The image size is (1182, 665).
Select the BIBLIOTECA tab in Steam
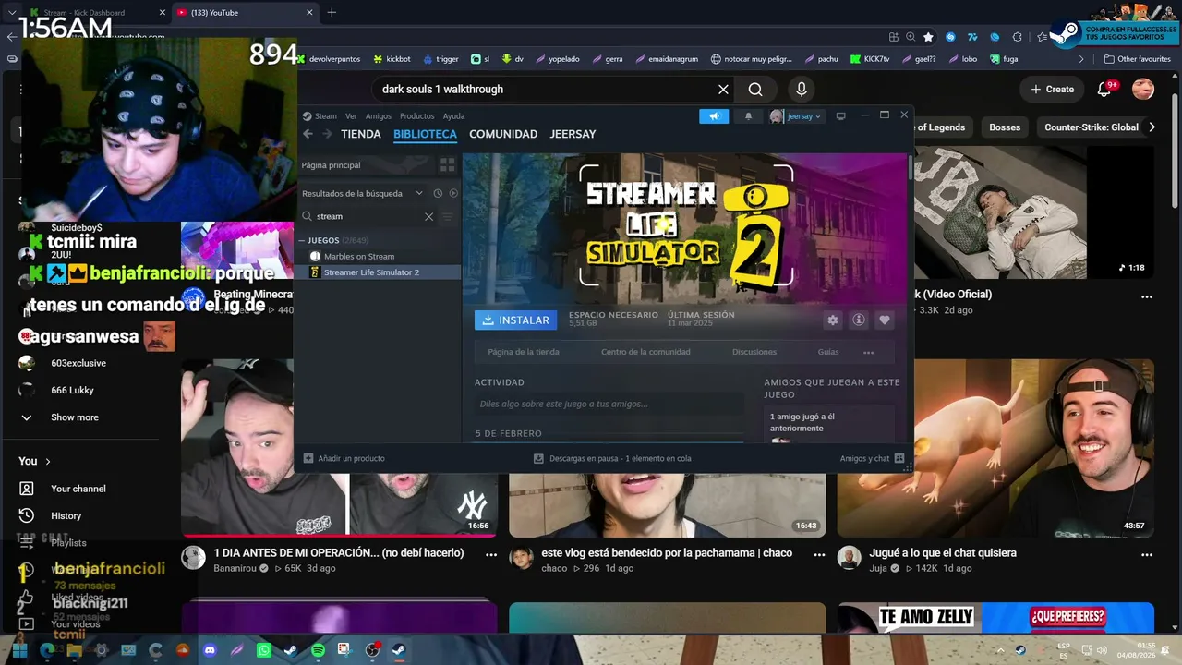425,134
